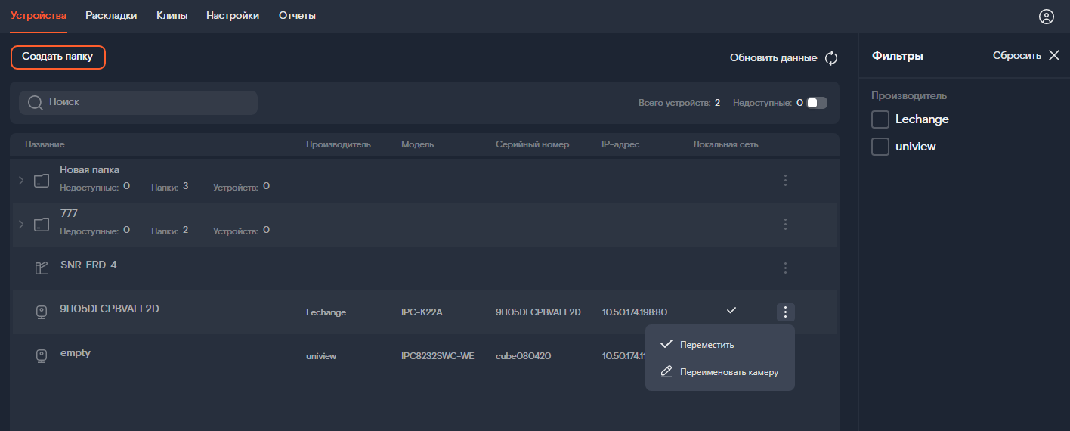Toggle the Недоступные switch

click(817, 103)
